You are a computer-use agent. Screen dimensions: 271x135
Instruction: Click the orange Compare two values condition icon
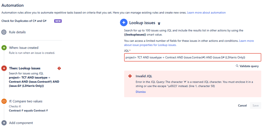pyautogui.click(x=4, y=101)
